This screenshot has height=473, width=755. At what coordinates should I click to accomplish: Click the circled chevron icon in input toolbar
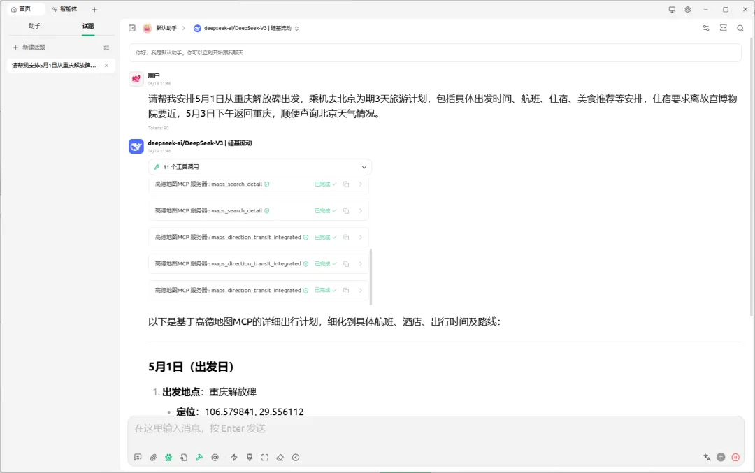coord(296,457)
